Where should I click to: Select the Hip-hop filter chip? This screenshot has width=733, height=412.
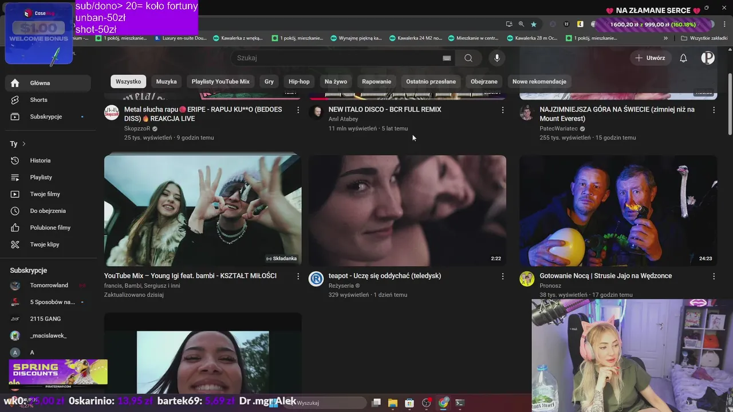[299, 81]
